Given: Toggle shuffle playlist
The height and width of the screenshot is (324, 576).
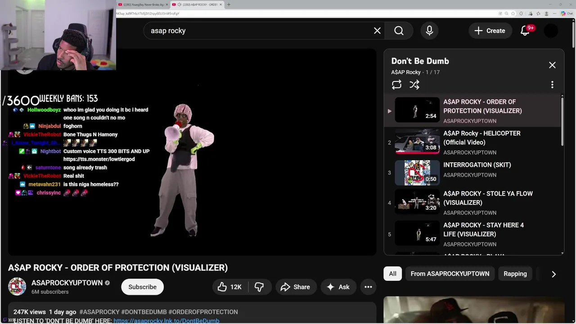Looking at the screenshot, I should (414, 85).
